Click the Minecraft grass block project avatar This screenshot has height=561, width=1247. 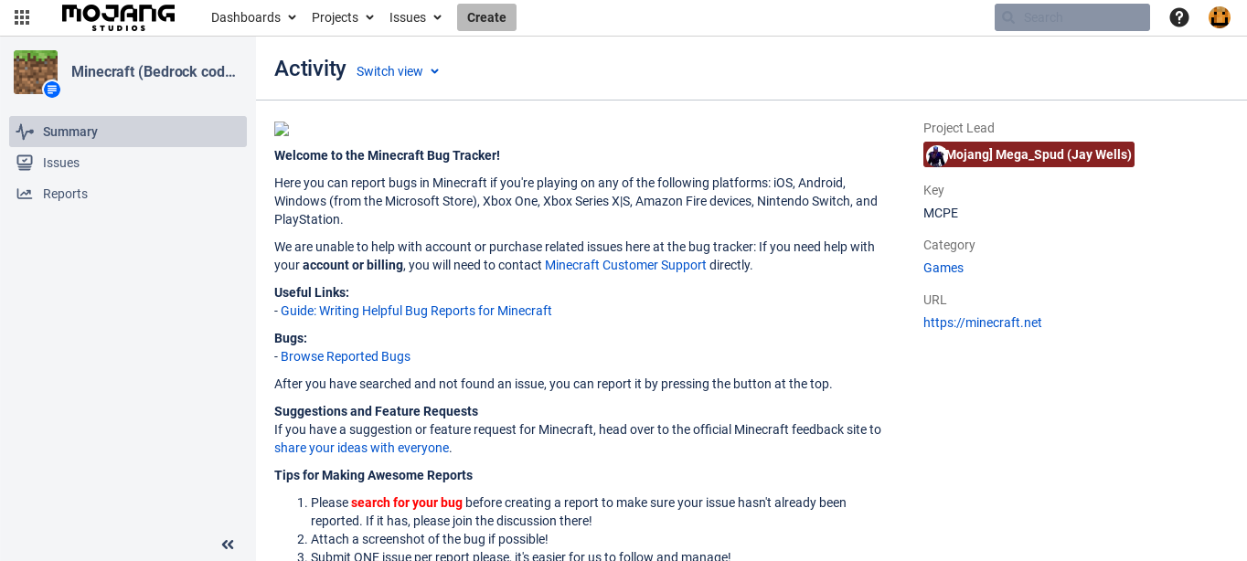point(36,72)
